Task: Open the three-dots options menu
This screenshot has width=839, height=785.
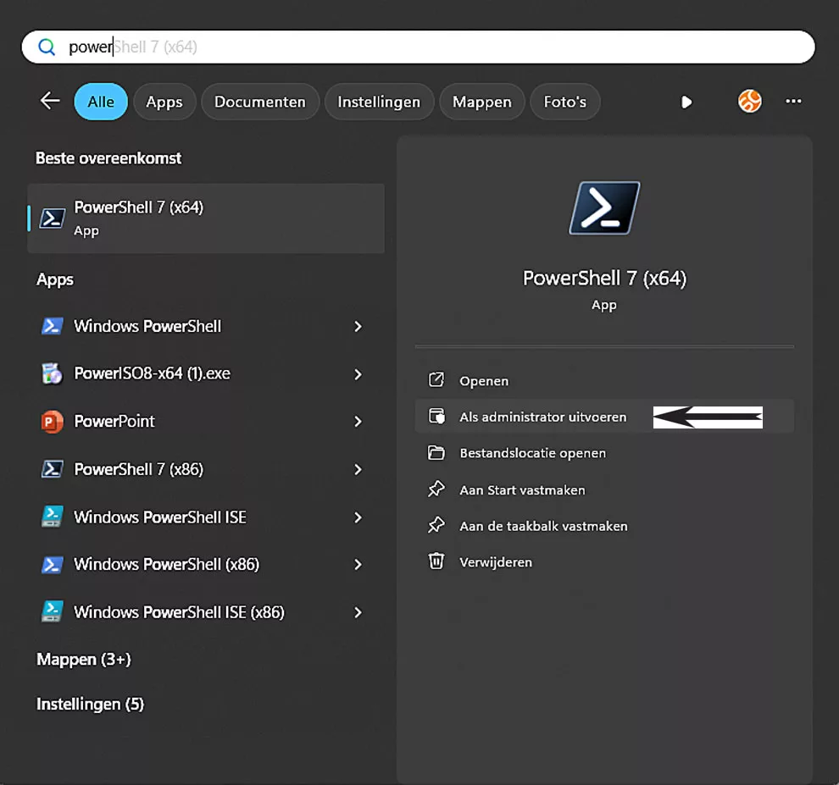Action: 793,101
